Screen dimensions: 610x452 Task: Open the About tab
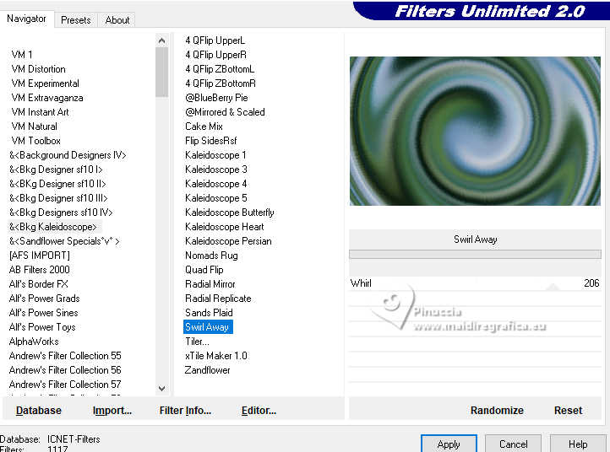tap(117, 19)
